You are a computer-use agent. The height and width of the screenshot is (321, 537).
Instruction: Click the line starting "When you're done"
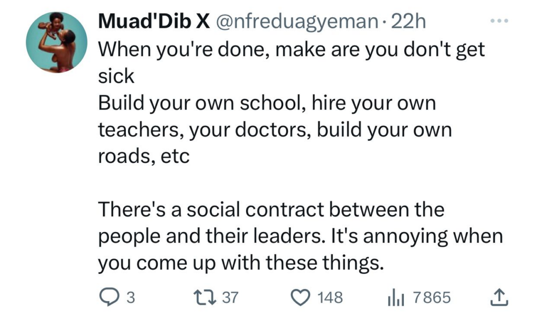[291, 50]
